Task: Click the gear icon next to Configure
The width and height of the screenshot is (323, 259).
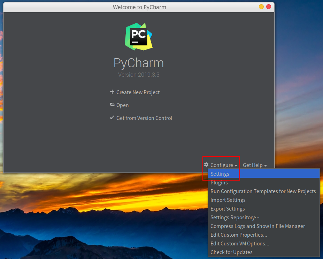Action: point(206,165)
